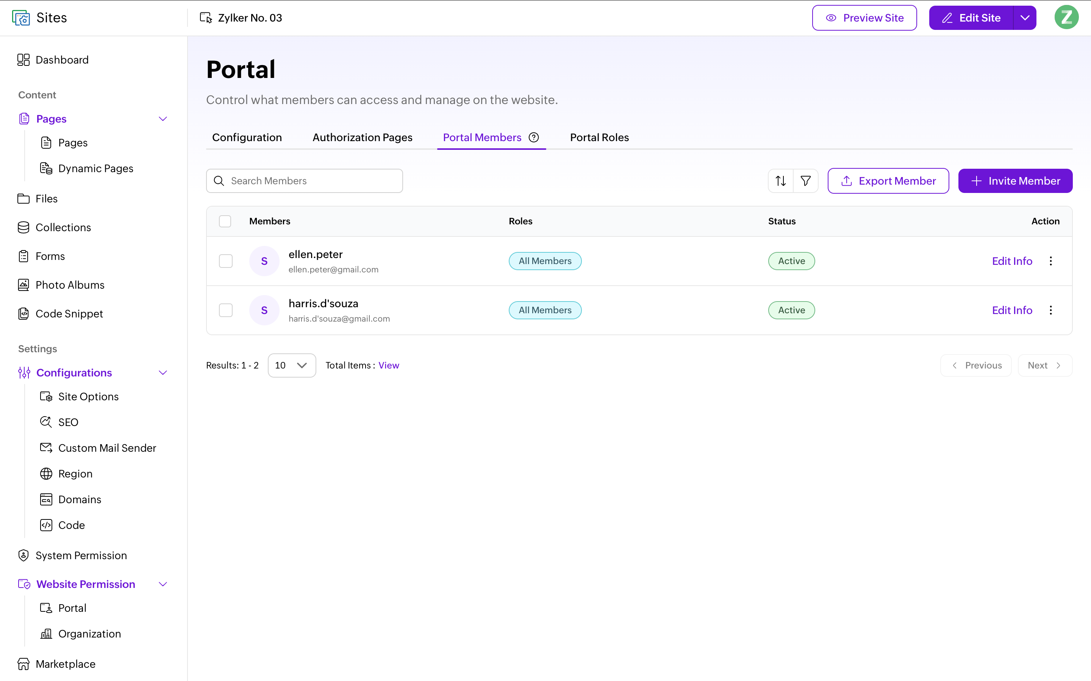Open the filter members icon

806,180
